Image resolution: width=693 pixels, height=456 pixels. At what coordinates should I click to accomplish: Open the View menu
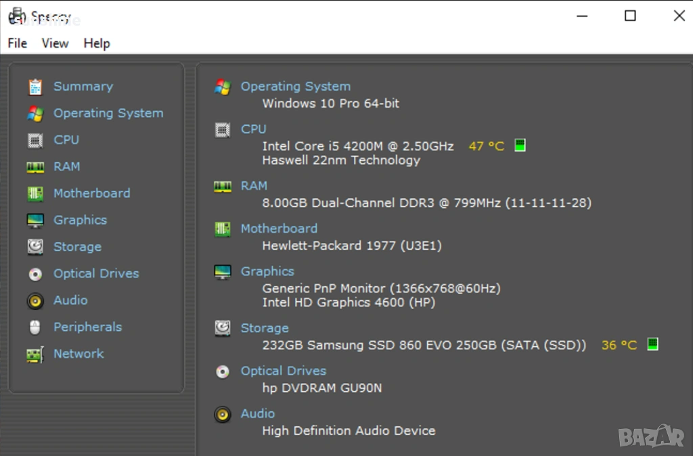click(55, 43)
